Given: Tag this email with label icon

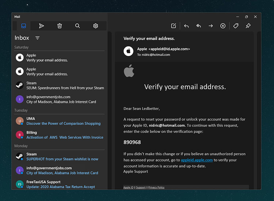Looking at the screenshot, I should (x=236, y=26).
